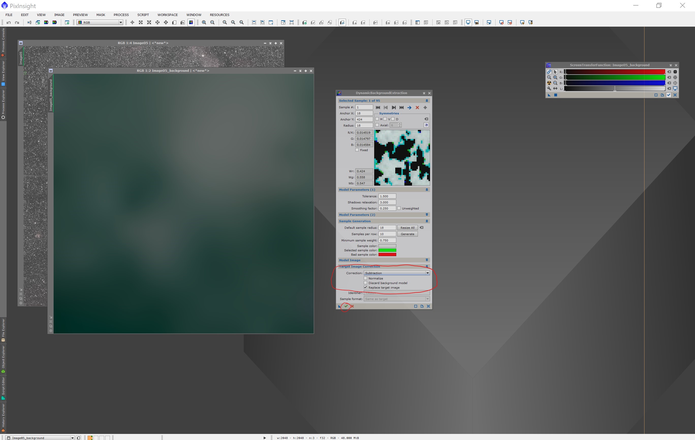
Task: Click the Generate samples button
Action: [407, 234]
